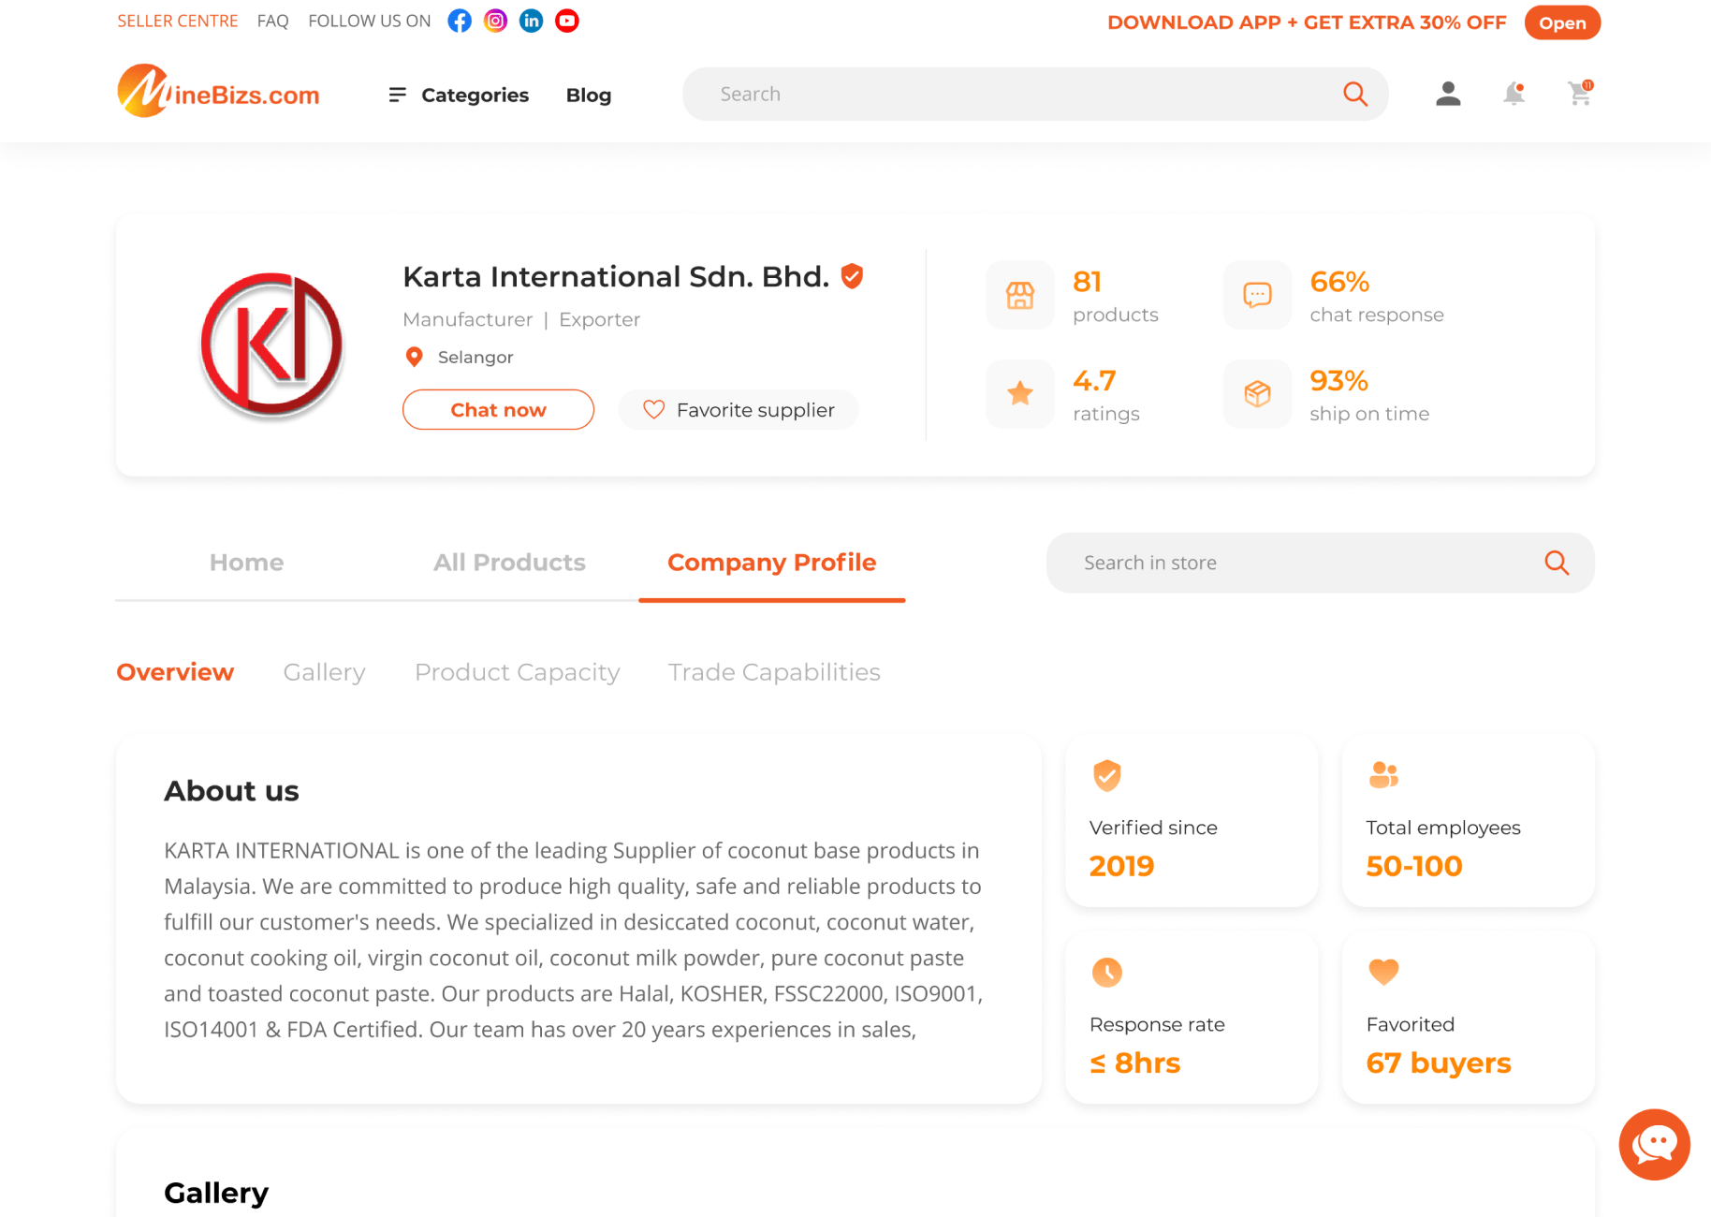The height and width of the screenshot is (1217, 1711).
Task: Open the Facebook social link icon
Action: click(460, 21)
